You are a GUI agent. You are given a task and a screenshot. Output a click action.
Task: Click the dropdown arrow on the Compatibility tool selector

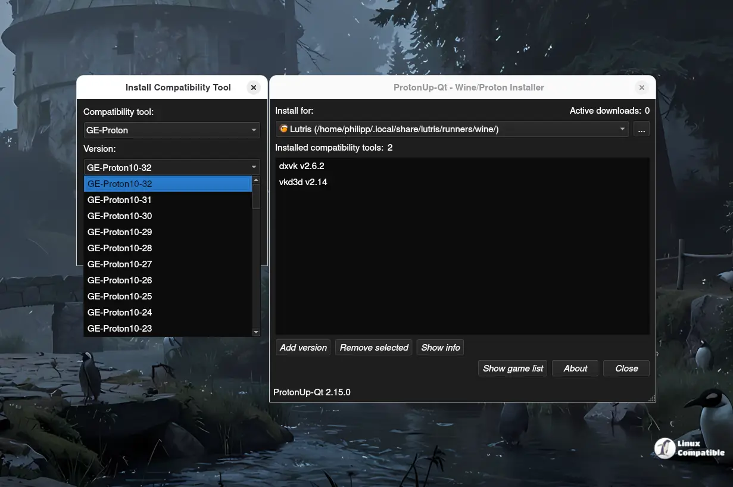click(255, 130)
